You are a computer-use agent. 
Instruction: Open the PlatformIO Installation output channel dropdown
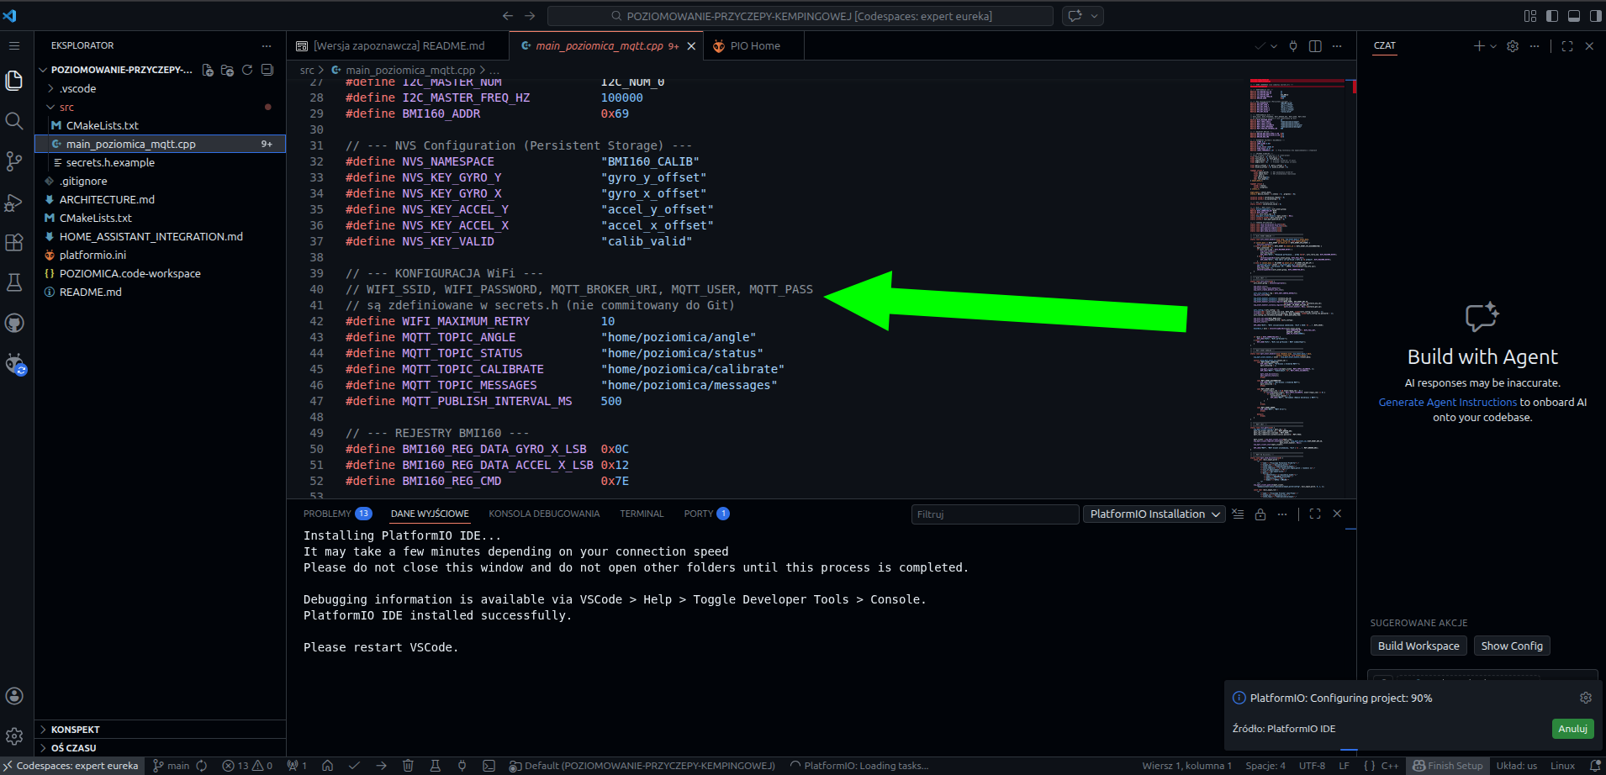coord(1154,514)
